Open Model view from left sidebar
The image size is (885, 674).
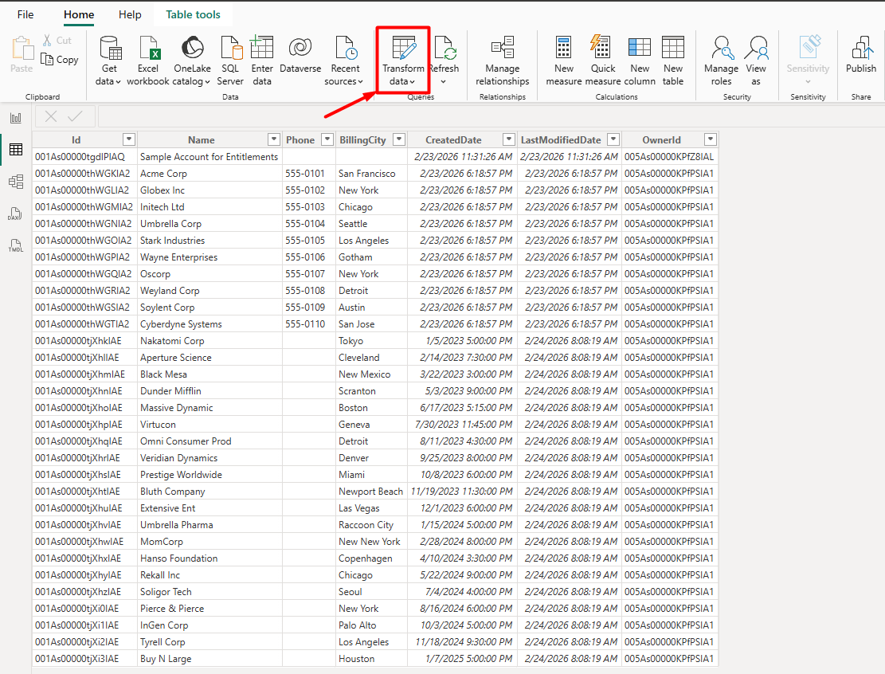coord(15,182)
